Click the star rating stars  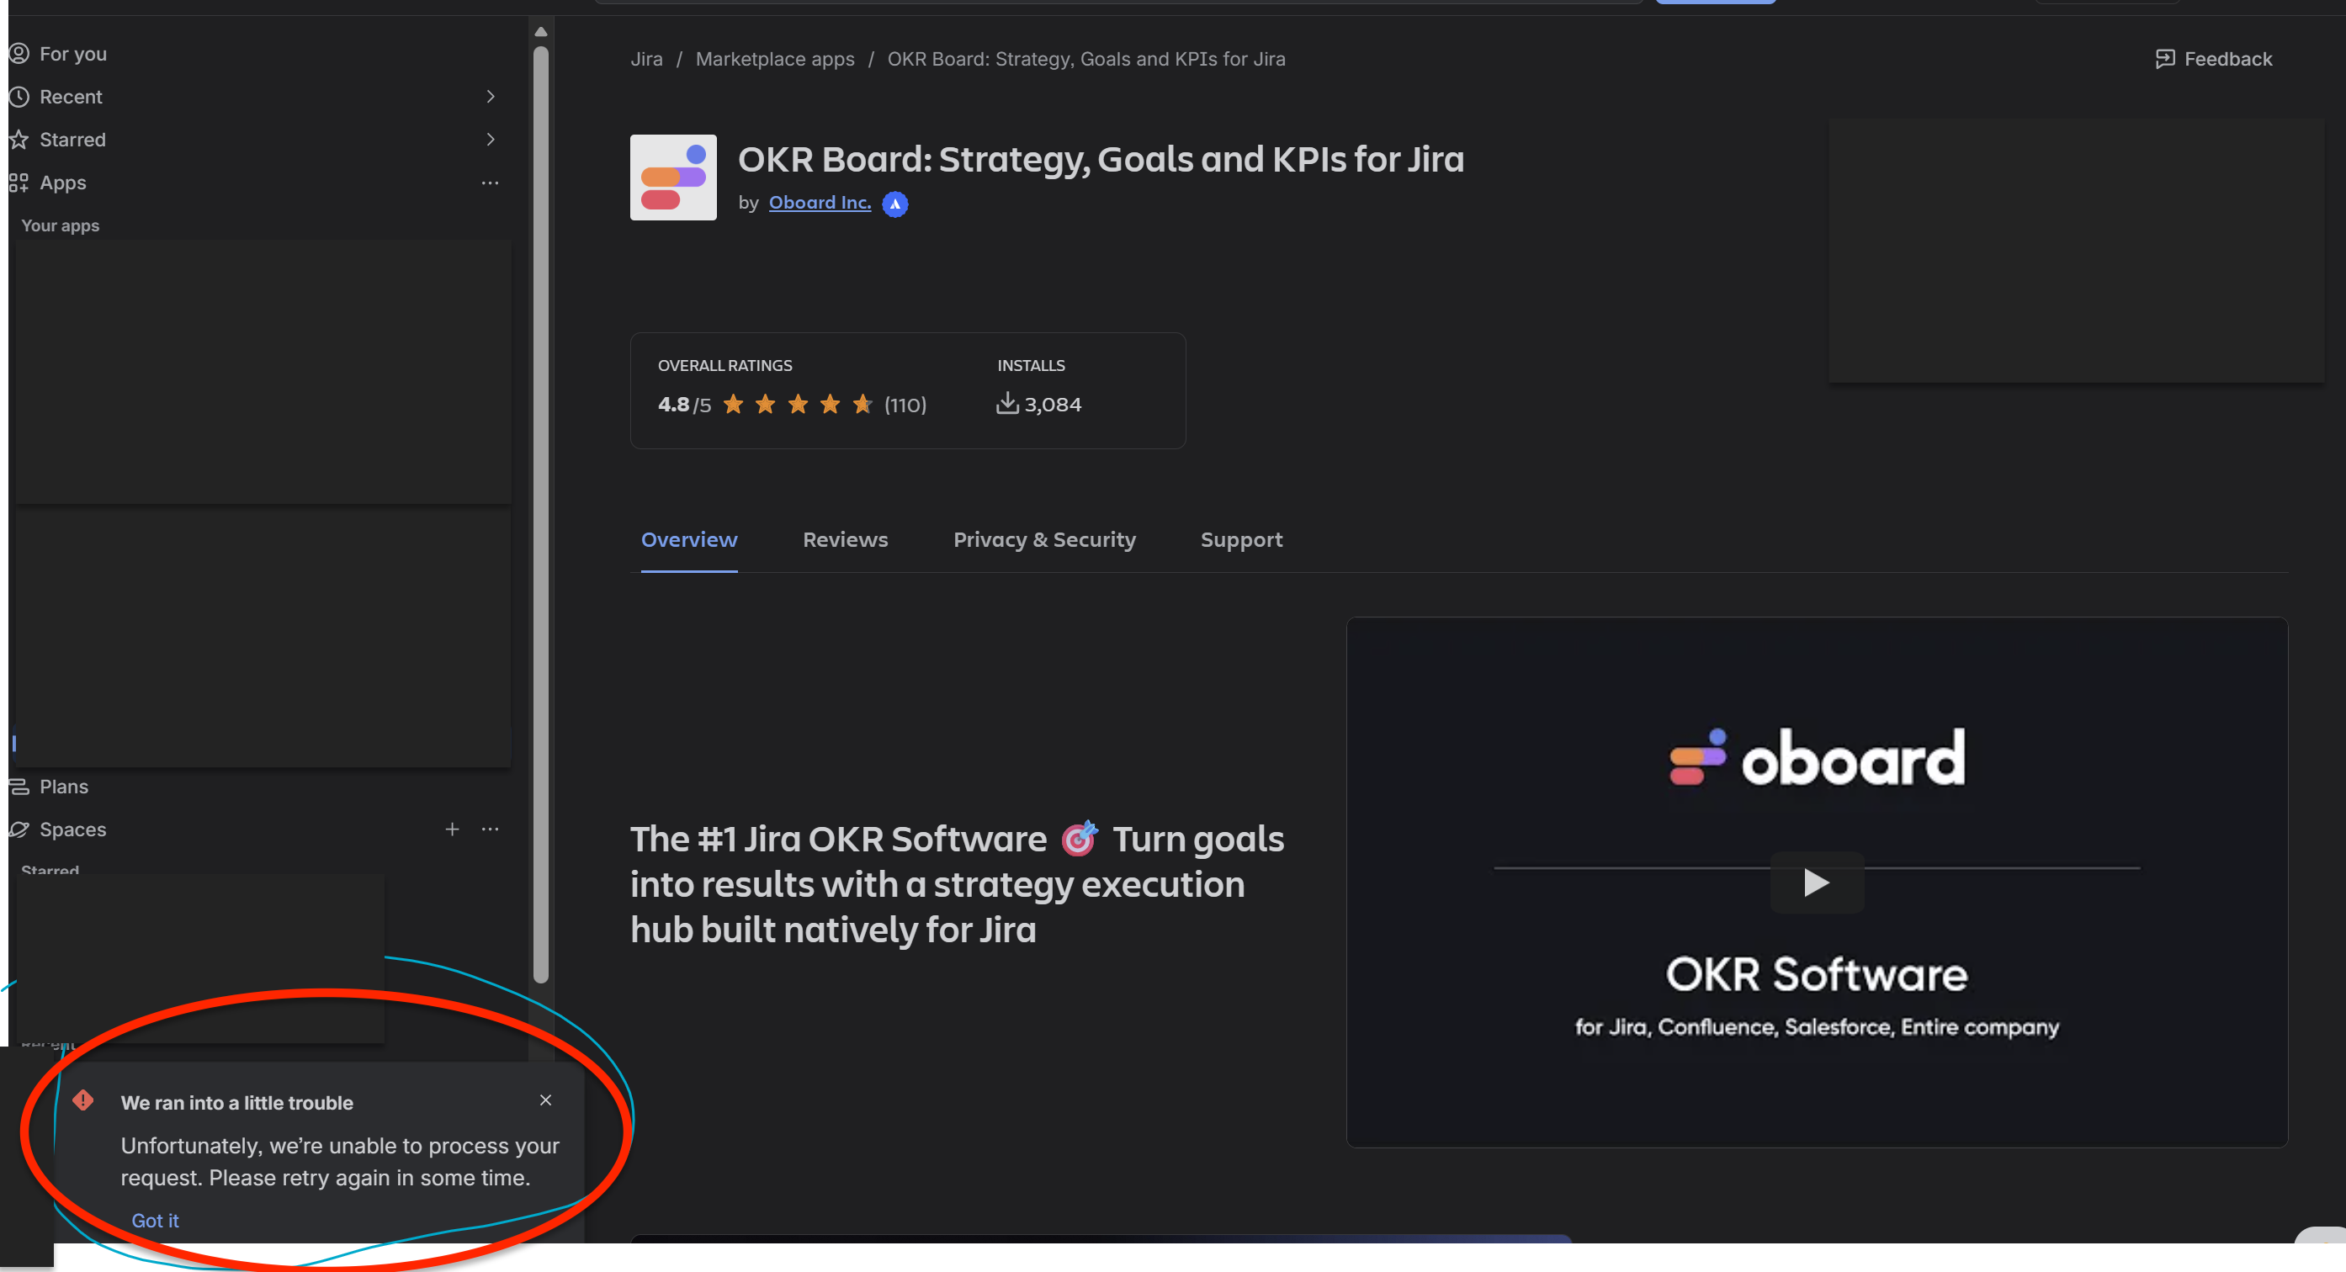798,405
